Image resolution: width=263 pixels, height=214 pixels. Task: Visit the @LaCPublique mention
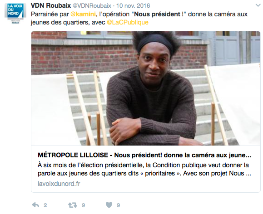128,22
